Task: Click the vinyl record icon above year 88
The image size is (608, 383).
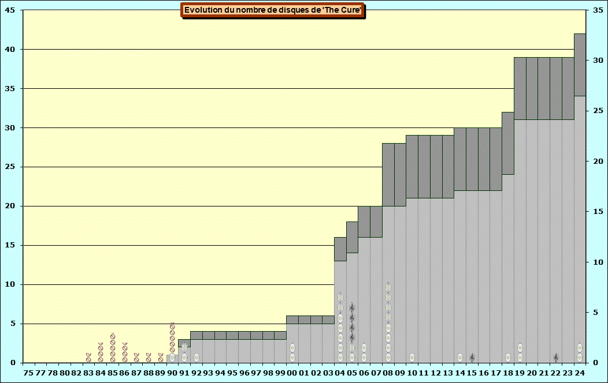Action: click(149, 358)
